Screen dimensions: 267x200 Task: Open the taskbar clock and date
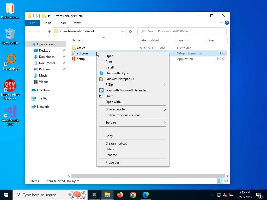[x=245, y=195]
